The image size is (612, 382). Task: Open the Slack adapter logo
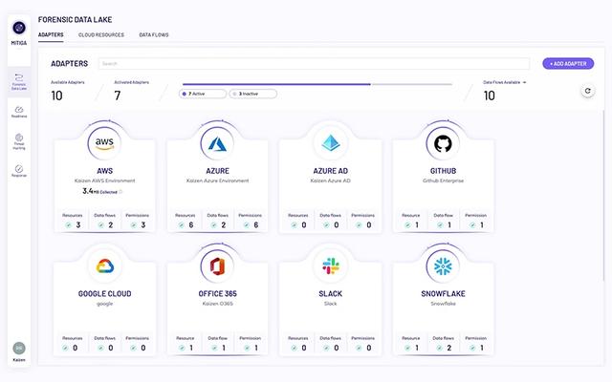coord(330,265)
